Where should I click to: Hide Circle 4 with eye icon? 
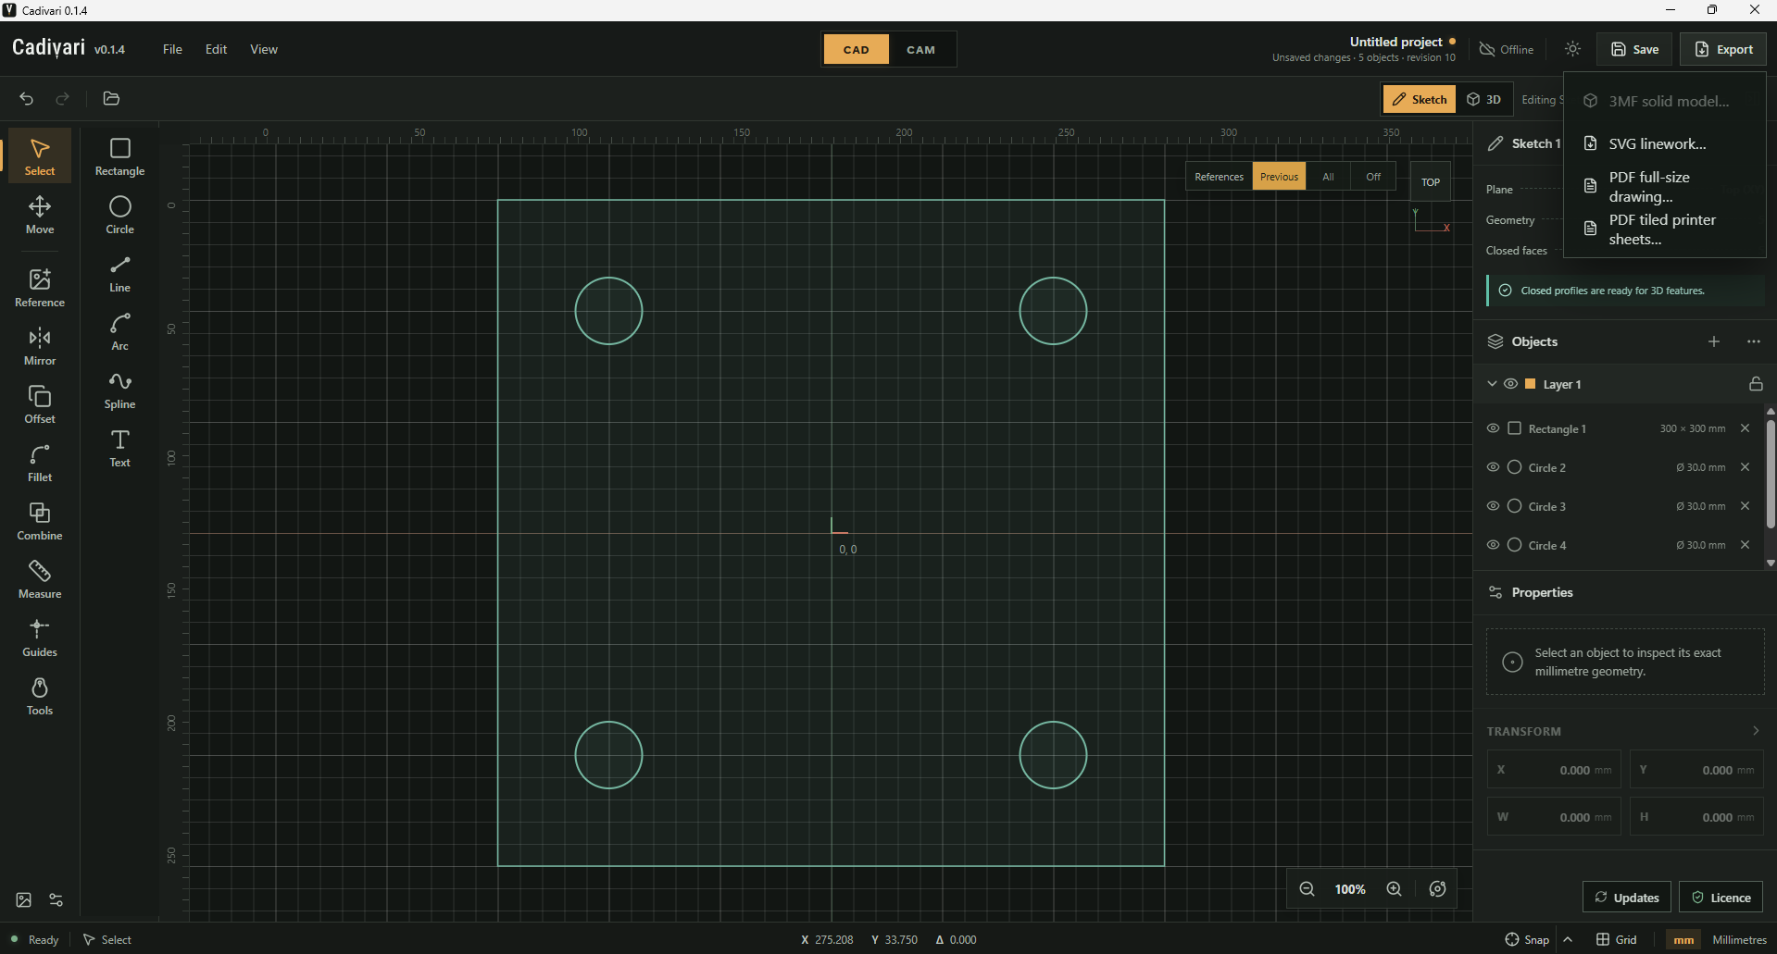pyautogui.click(x=1493, y=545)
